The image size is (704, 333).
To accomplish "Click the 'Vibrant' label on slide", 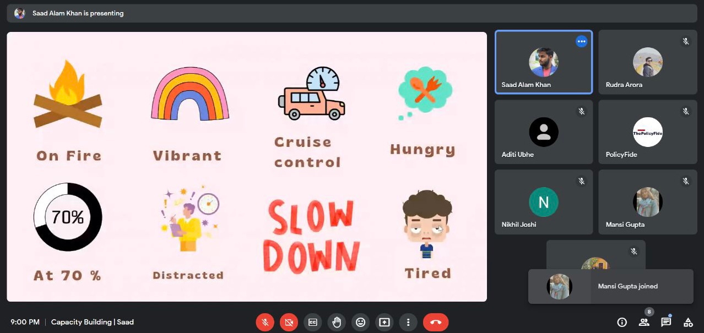I will tap(187, 155).
